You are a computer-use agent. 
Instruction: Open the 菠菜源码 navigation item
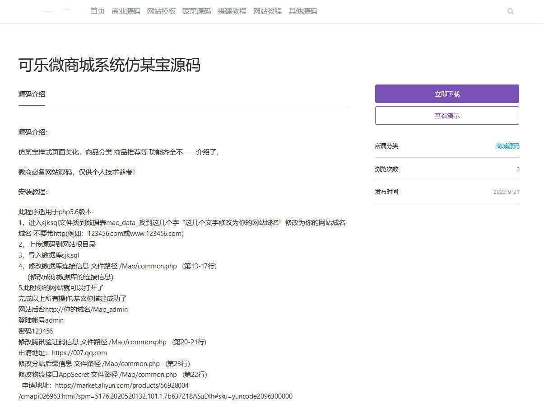point(196,11)
